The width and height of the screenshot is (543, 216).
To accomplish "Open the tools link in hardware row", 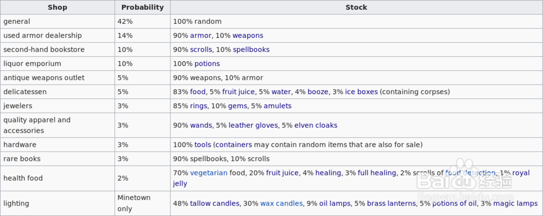I will click(203, 145).
